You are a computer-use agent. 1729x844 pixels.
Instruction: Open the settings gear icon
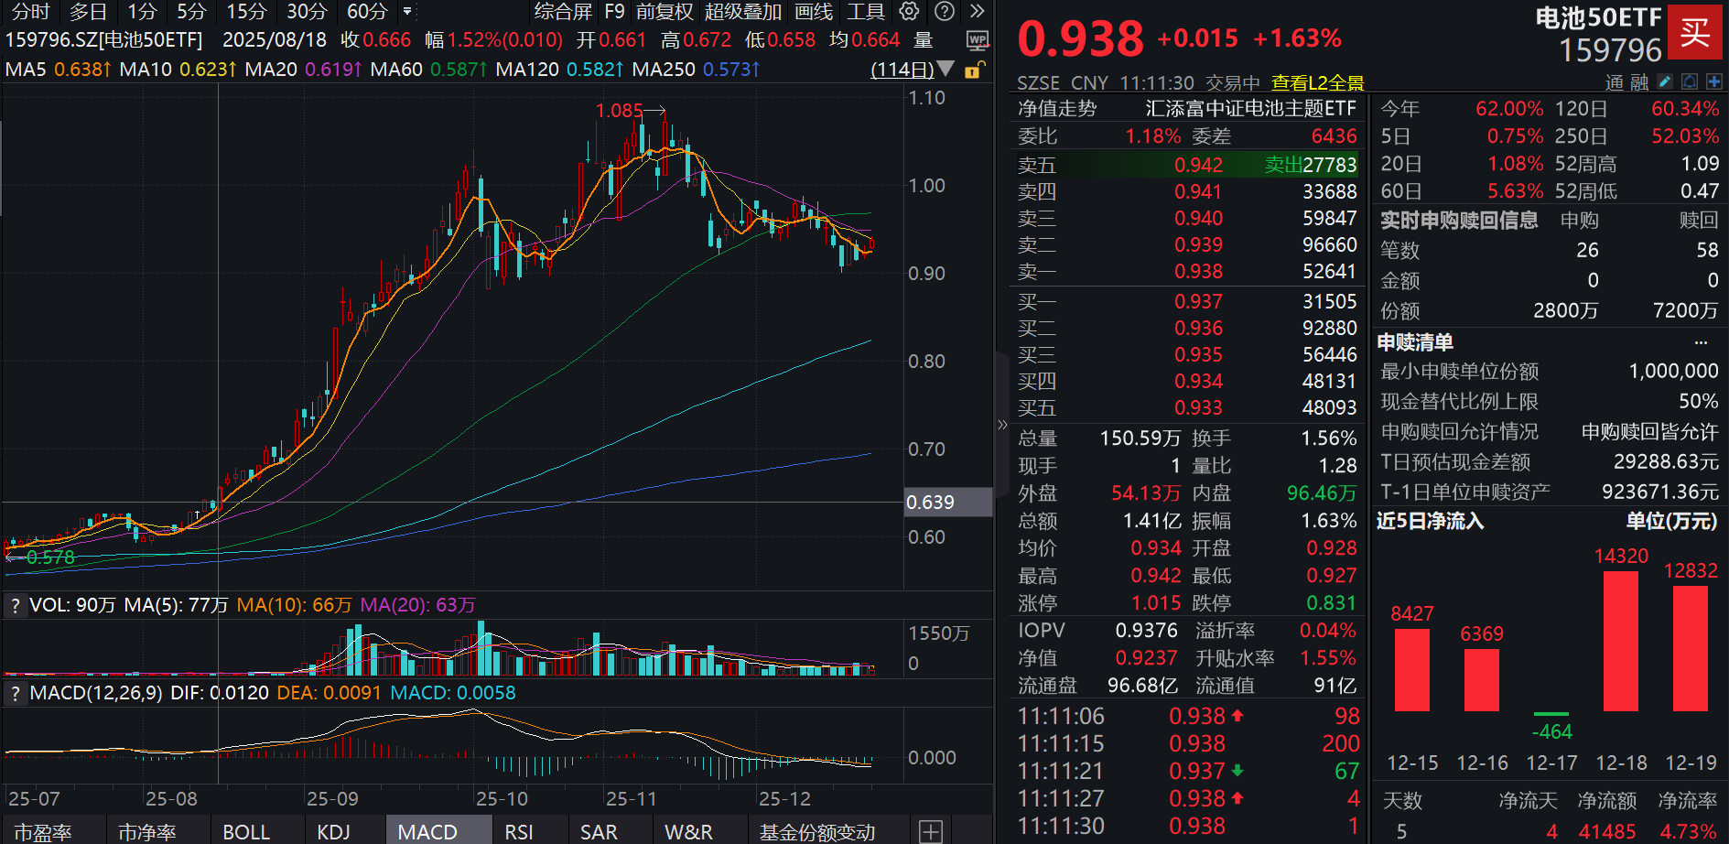pos(908,12)
